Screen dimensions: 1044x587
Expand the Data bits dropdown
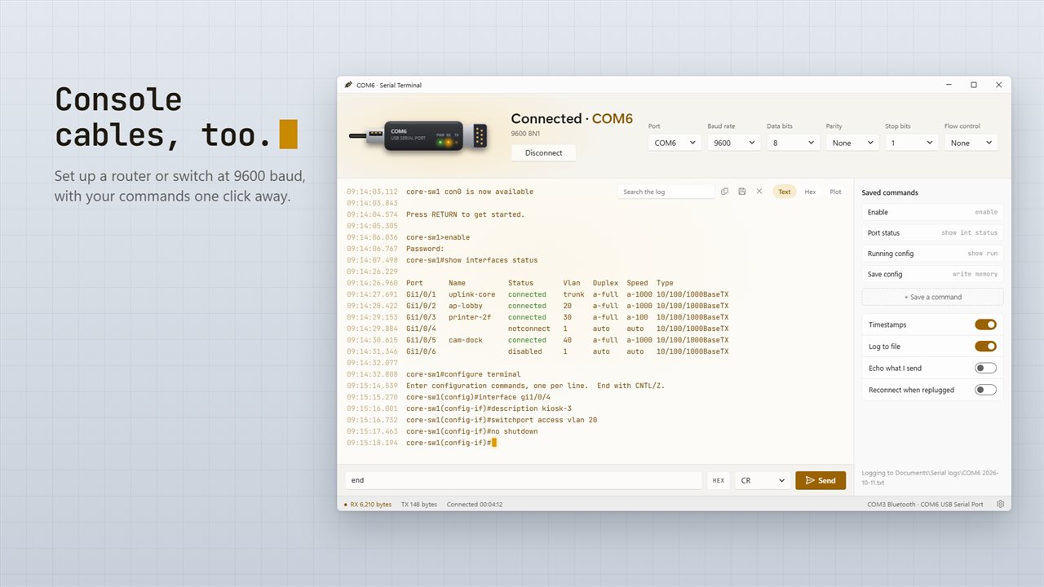793,143
